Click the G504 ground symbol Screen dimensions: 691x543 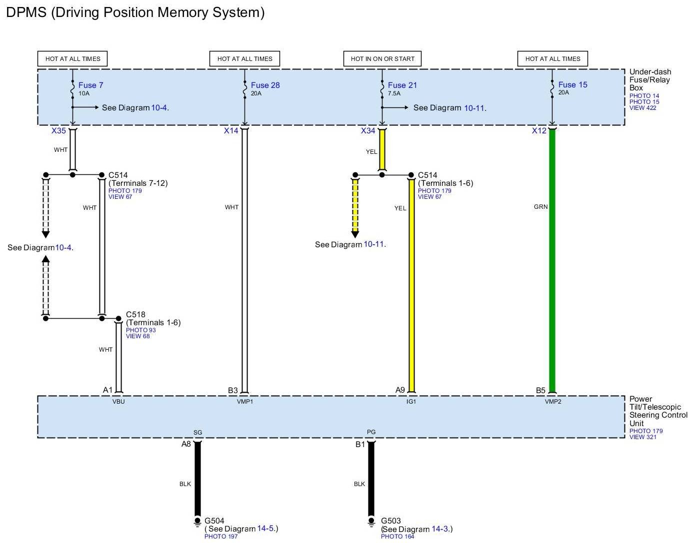click(x=197, y=522)
